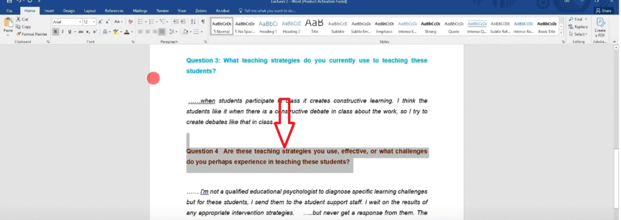Click the Sort icon in Paragraph group
This screenshot has height=220, width=621.
(193, 22)
